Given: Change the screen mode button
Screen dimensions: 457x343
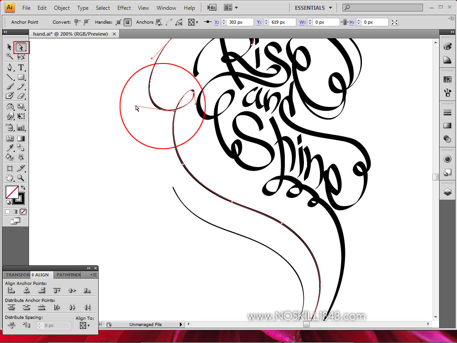Looking at the screenshot, I should (15, 221).
